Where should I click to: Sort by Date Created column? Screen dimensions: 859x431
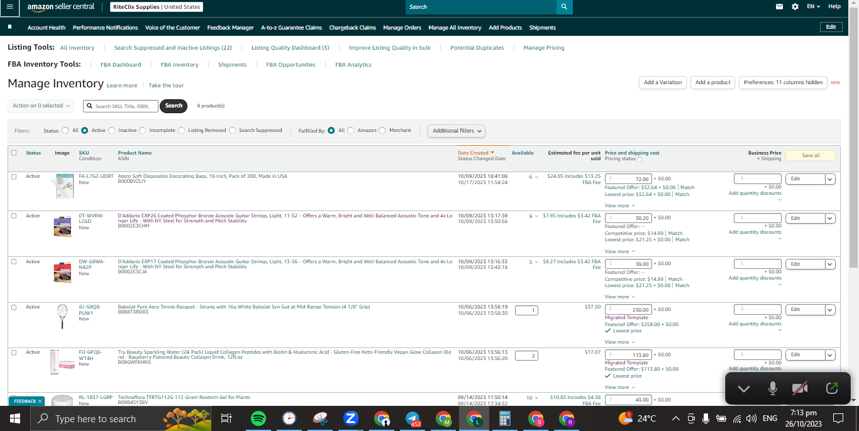[475, 153]
